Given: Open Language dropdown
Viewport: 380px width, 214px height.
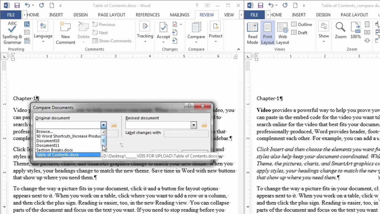Looking at the screenshot, I should click(x=43, y=33).
